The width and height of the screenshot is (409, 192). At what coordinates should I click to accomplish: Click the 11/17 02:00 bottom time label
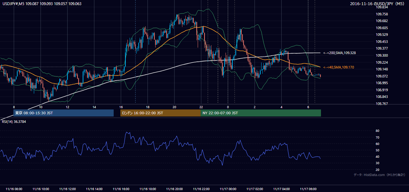254,189
